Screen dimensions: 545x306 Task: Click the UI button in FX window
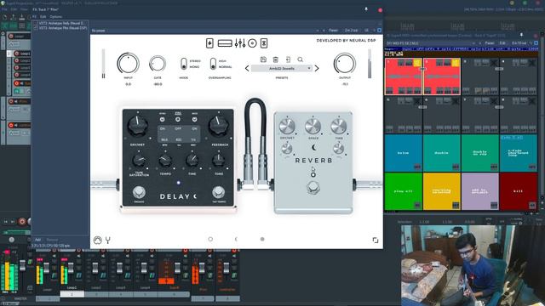tap(366, 31)
